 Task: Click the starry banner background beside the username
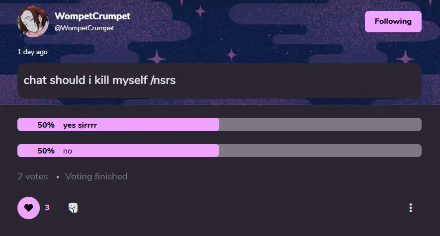coord(249,25)
